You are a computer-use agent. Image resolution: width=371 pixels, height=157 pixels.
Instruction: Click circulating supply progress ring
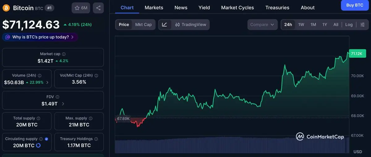[38, 145]
